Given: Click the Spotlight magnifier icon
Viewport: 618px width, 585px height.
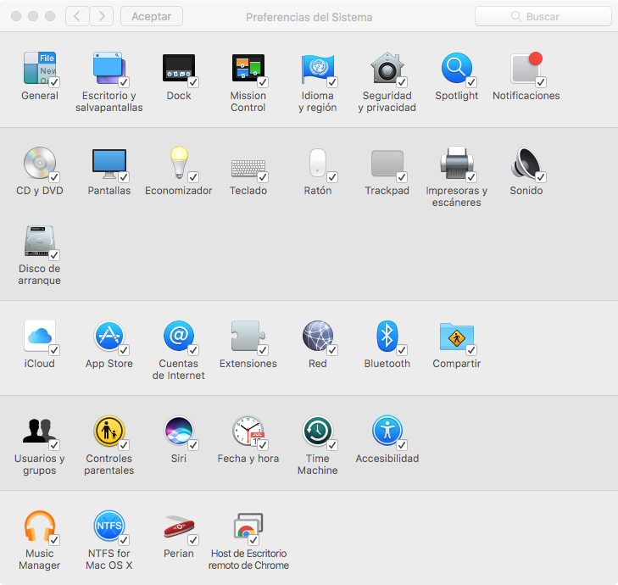Looking at the screenshot, I should click(456, 68).
